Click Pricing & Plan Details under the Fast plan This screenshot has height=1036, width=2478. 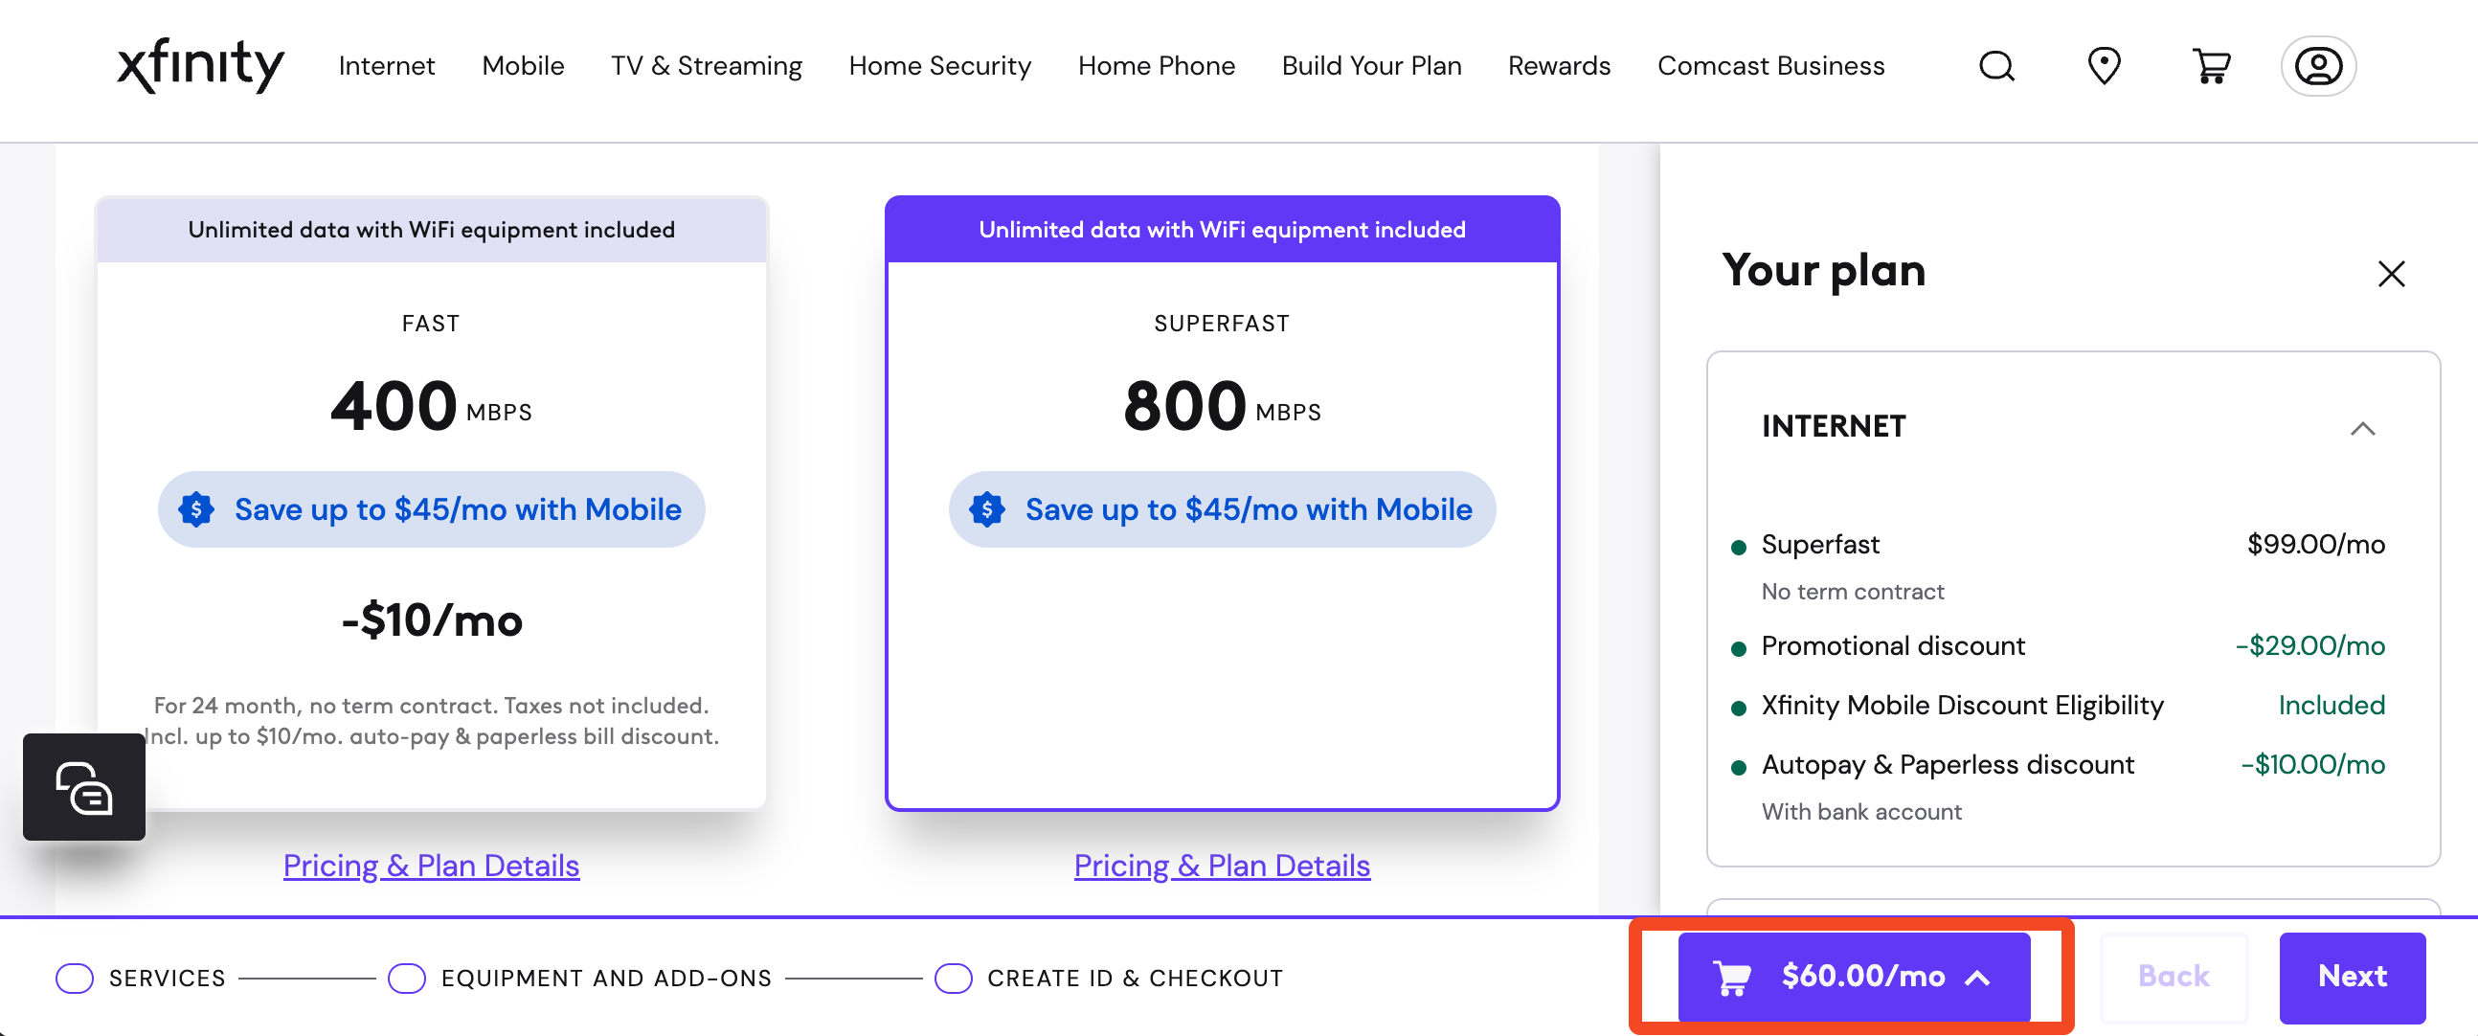coord(430,865)
